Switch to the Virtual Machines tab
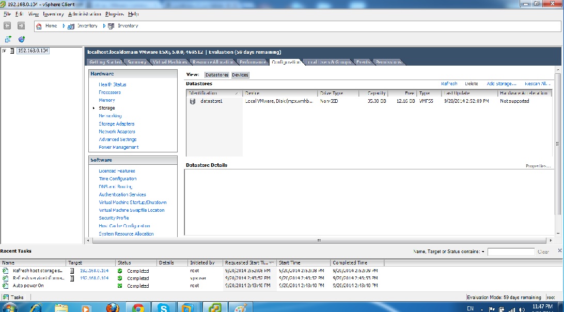This screenshot has width=564, height=312. pyautogui.click(x=170, y=63)
